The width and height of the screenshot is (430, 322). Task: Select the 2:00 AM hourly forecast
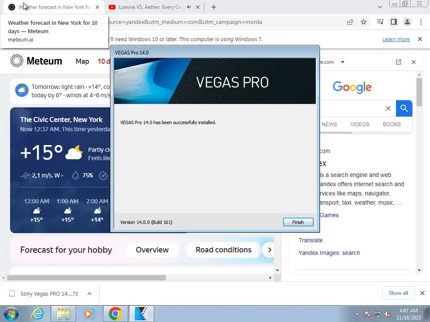[x=97, y=210]
